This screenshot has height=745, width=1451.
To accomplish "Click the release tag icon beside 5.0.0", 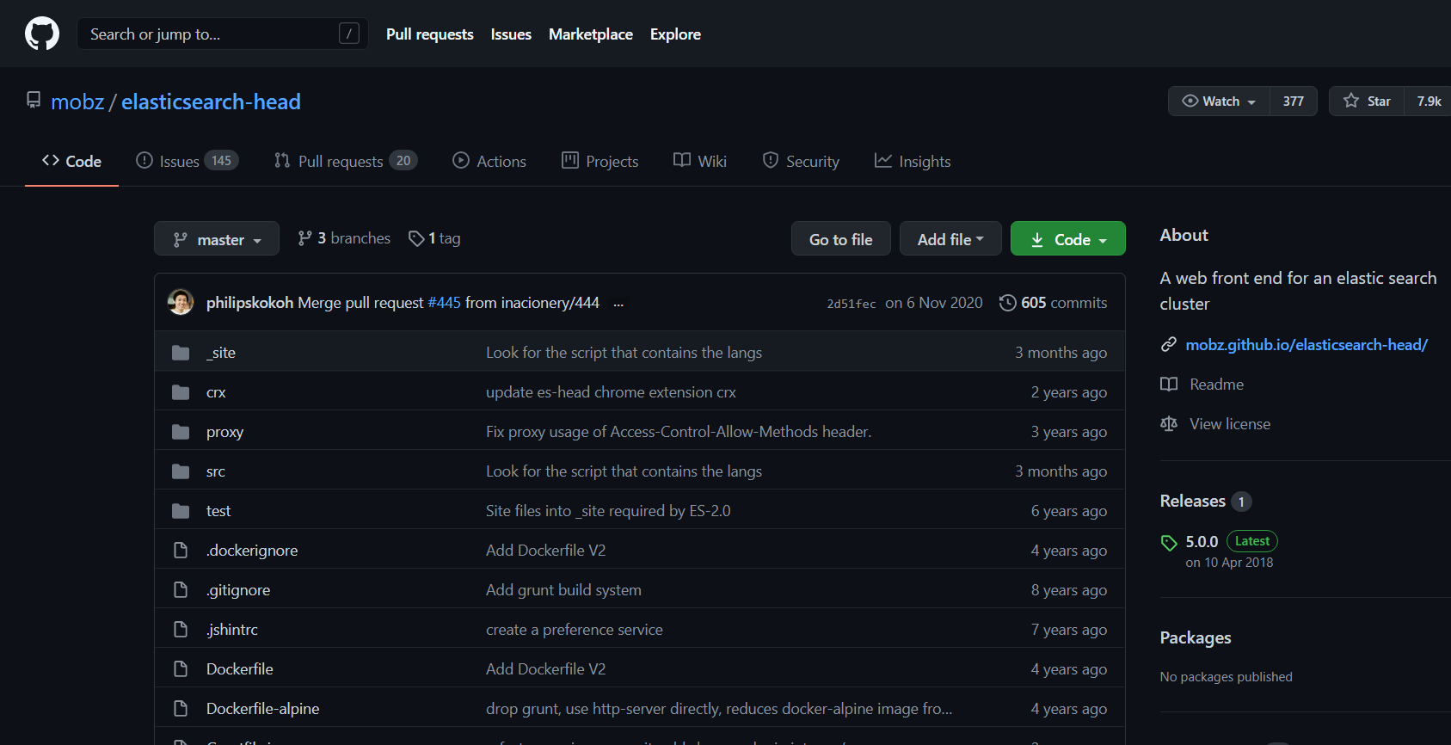I will [1169, 543].
